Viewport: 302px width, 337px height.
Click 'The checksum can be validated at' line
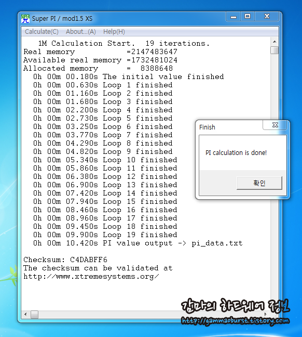[98, 268]
